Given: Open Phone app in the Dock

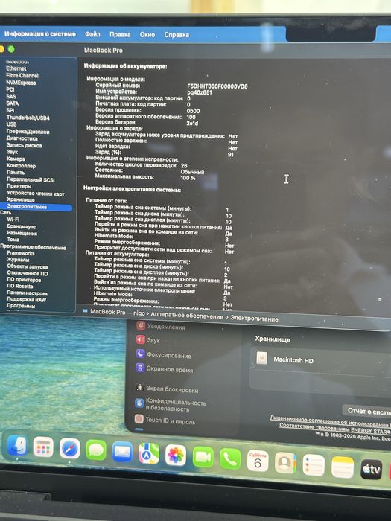Looking at the screenshot, I should tap(230, 458).
